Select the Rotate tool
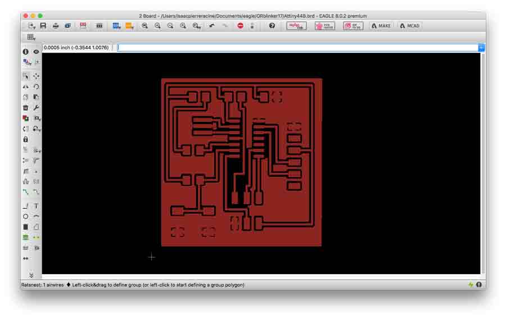 click(37, 86)
